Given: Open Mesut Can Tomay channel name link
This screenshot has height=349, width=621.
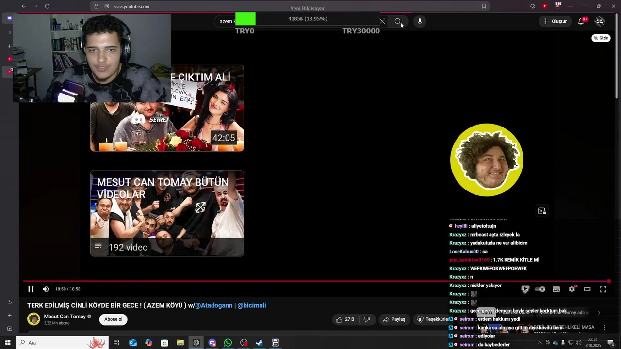Looking at the screenshot, I should tap(65, 317).
